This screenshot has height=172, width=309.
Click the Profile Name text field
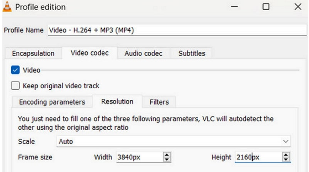177,30
